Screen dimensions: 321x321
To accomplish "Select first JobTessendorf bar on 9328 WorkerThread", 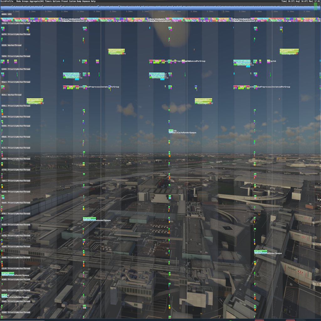I will 116,50.
